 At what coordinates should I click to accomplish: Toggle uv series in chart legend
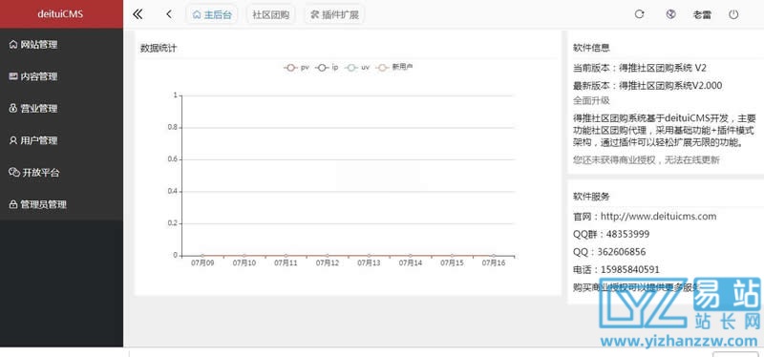tap(356, 68)
